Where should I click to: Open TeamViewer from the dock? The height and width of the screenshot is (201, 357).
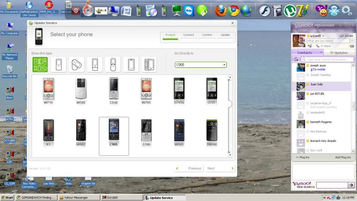point(190,10)
